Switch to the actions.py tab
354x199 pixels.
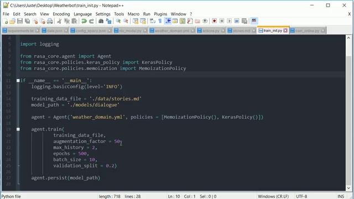pos(211,31)
